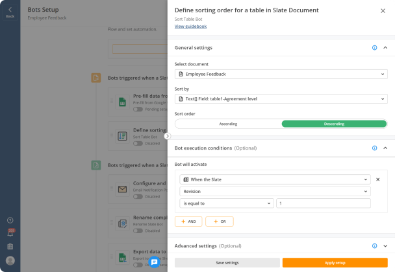Click the Google Sheets pre-fill bot icon
This screenshot has height=272, width=395.
click(x=122, y=102)
